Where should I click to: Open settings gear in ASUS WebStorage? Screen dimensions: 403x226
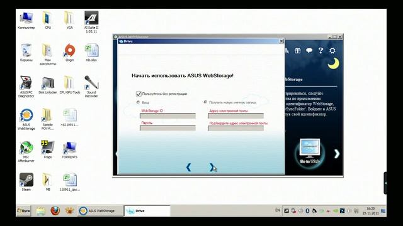(x=332, y=50)
